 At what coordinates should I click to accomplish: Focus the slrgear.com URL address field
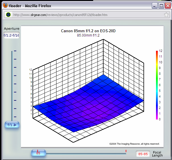(x=86, y=15)
